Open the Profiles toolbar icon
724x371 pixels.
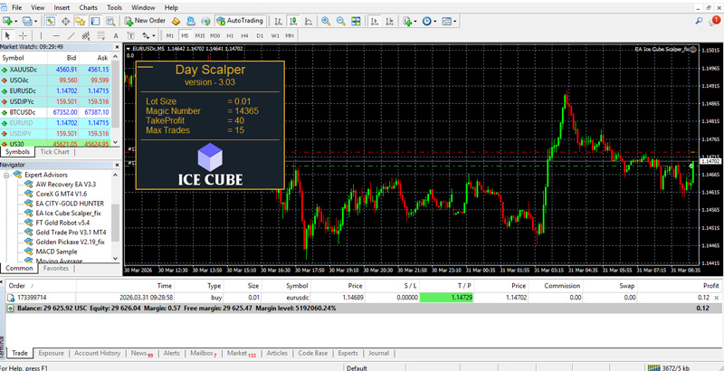point(27,21)
